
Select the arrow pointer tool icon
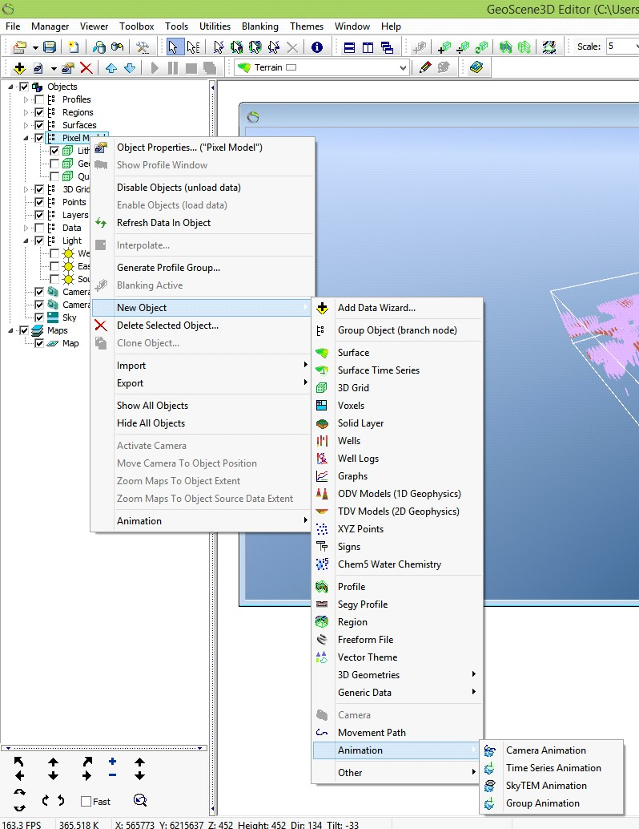[173, 47]
